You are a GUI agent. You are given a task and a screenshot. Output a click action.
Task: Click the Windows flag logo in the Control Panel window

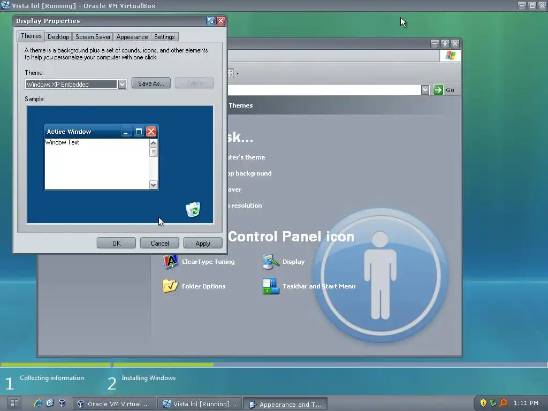click(451, 56)
